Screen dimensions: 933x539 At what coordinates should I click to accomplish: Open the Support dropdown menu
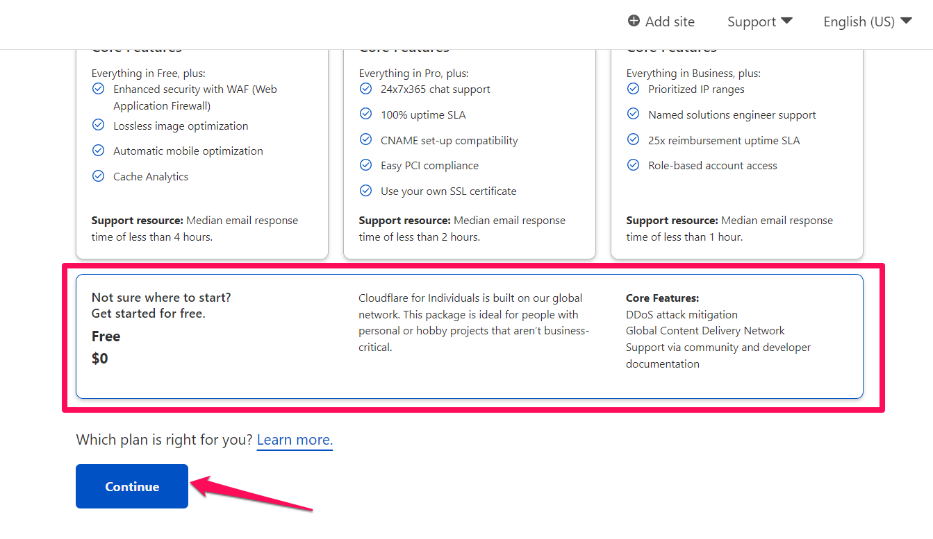760,22
